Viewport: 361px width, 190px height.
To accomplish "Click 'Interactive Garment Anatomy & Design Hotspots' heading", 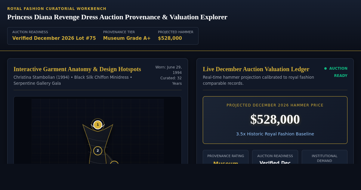I will point(77,69).
